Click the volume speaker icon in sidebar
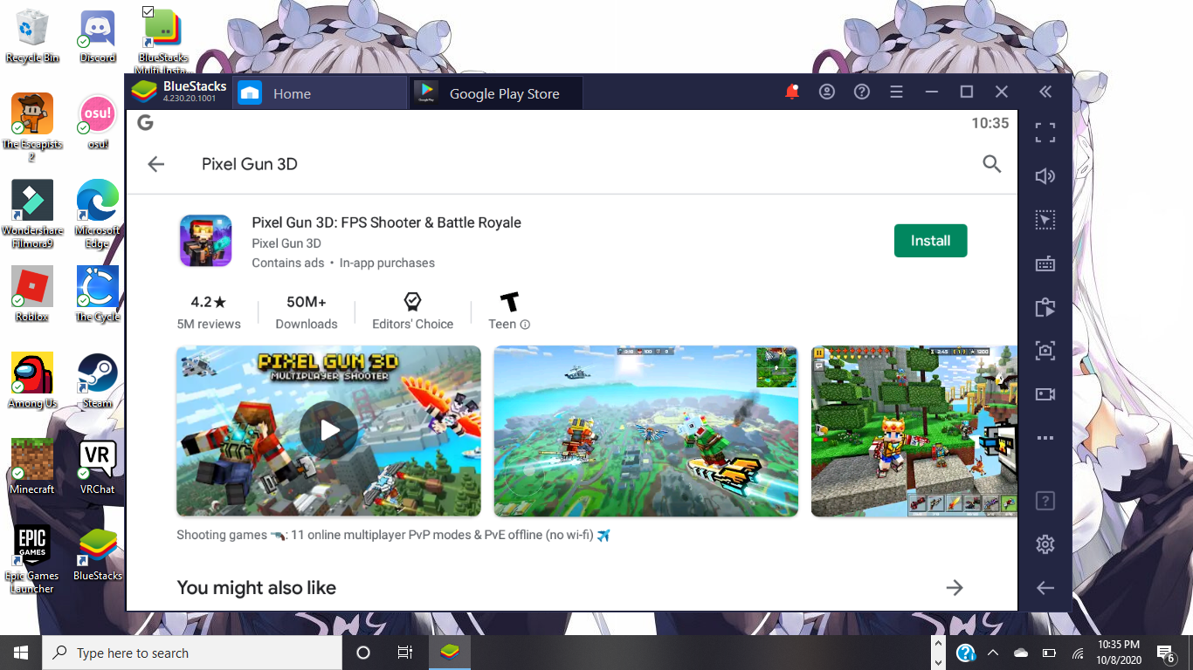 [1045, 176]
